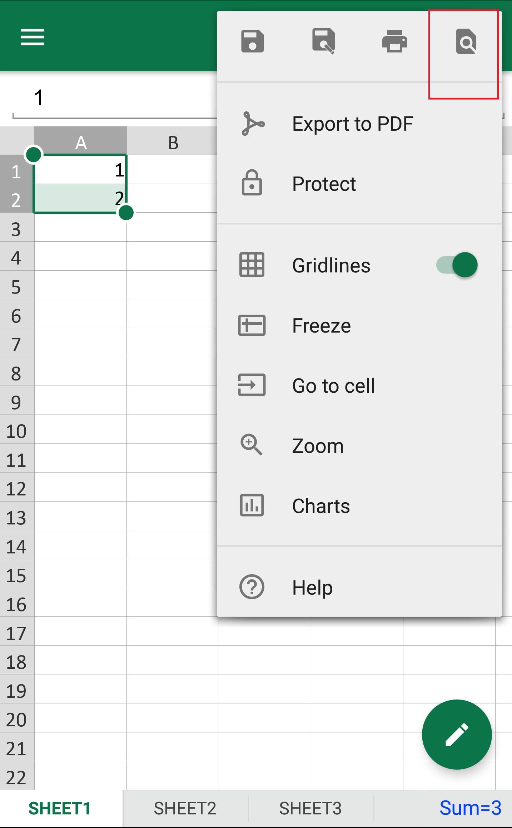The image size is (512, 828).
Task: Tap the Save As icon
Action: (x=324, y=41)
